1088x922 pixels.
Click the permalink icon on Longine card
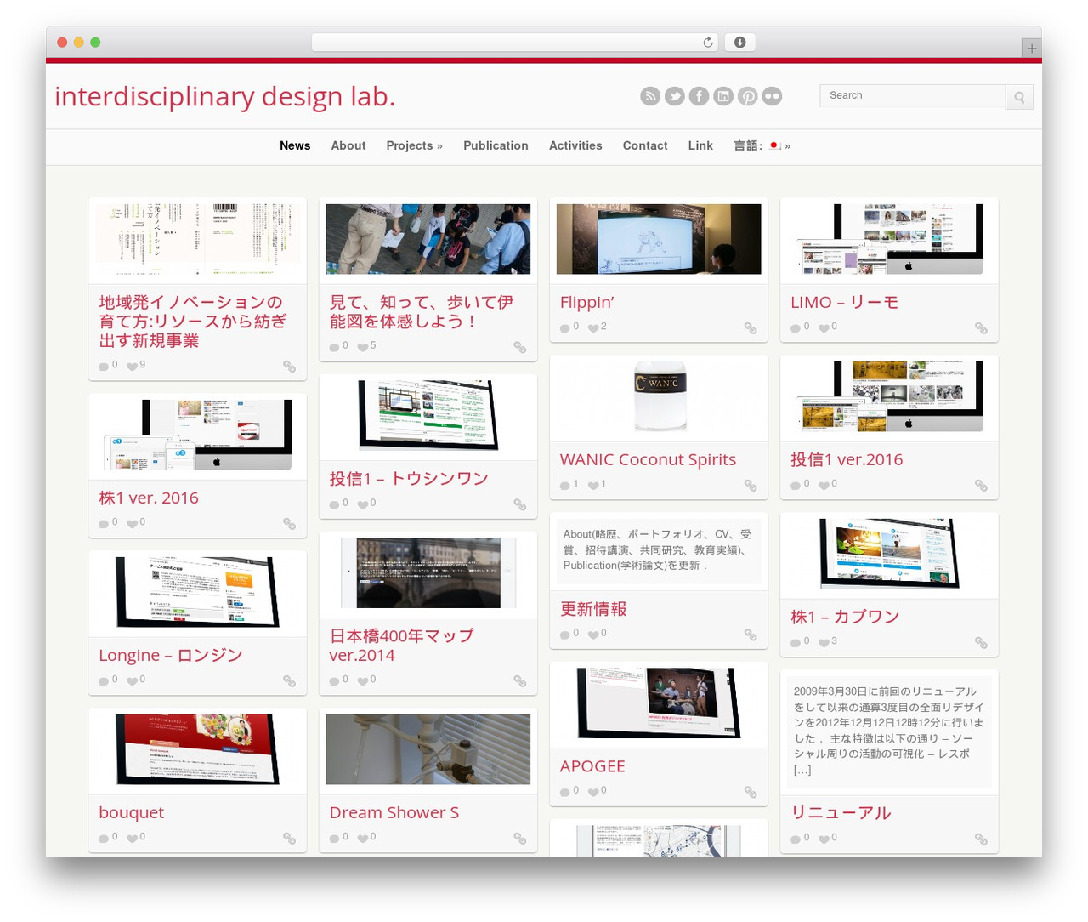point(290,681)
